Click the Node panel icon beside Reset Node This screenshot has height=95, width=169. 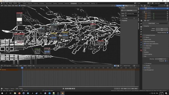point(122,10)
